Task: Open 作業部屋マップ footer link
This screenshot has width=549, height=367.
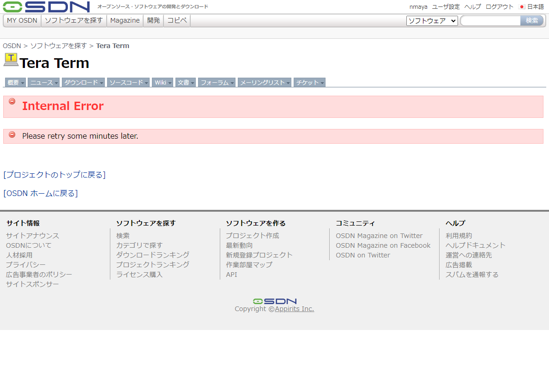Action: pos(249,265)
